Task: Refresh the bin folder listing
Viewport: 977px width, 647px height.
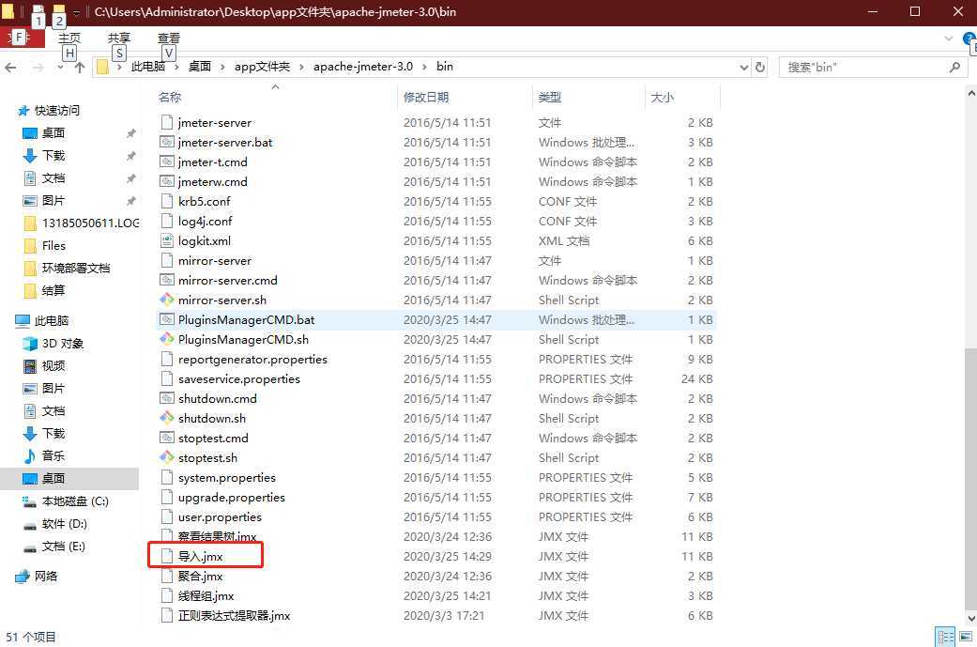Action: [x=759, y=67]
